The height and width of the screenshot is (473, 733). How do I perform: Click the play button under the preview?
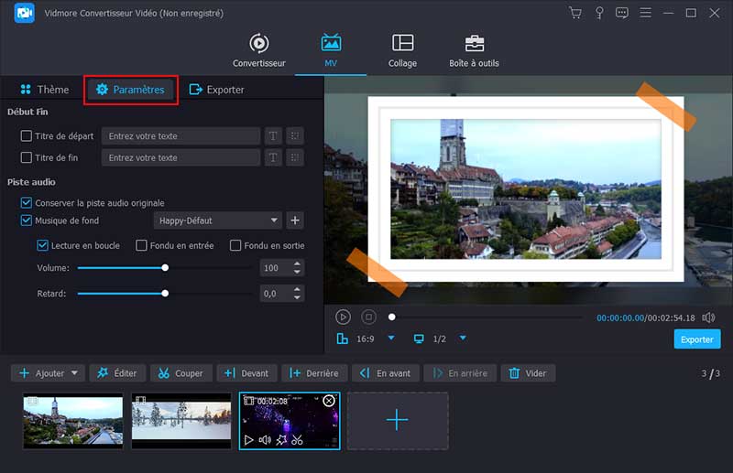pyautogui.click(x=343, y=317)
